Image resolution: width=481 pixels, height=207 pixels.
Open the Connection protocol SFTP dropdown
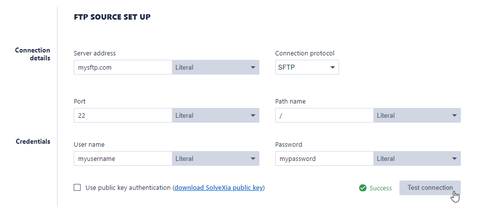pyautogui.click(x=307, y=67)
